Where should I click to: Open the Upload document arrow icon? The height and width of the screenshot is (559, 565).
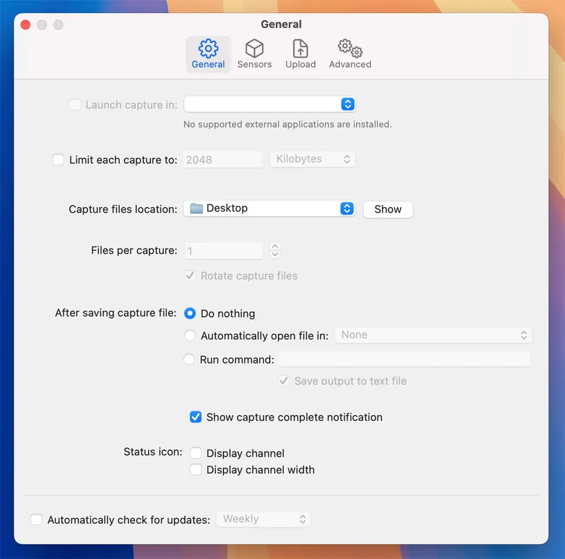(300, 48)
